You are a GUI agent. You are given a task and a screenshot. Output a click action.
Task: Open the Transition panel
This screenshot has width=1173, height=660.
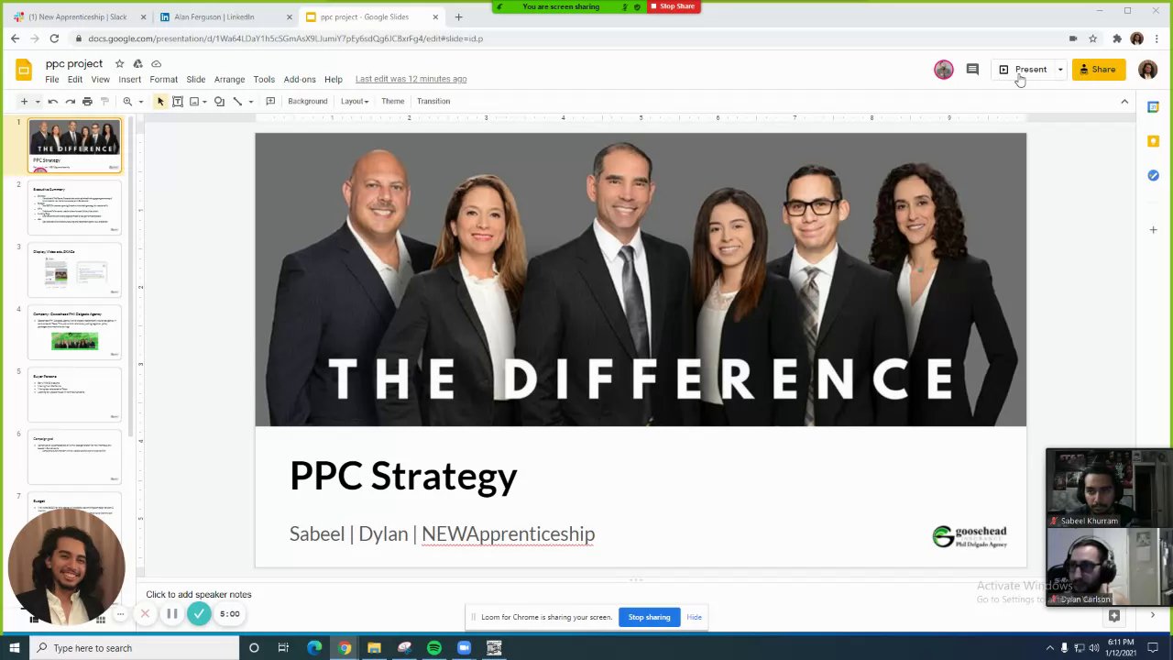[433, 101]
